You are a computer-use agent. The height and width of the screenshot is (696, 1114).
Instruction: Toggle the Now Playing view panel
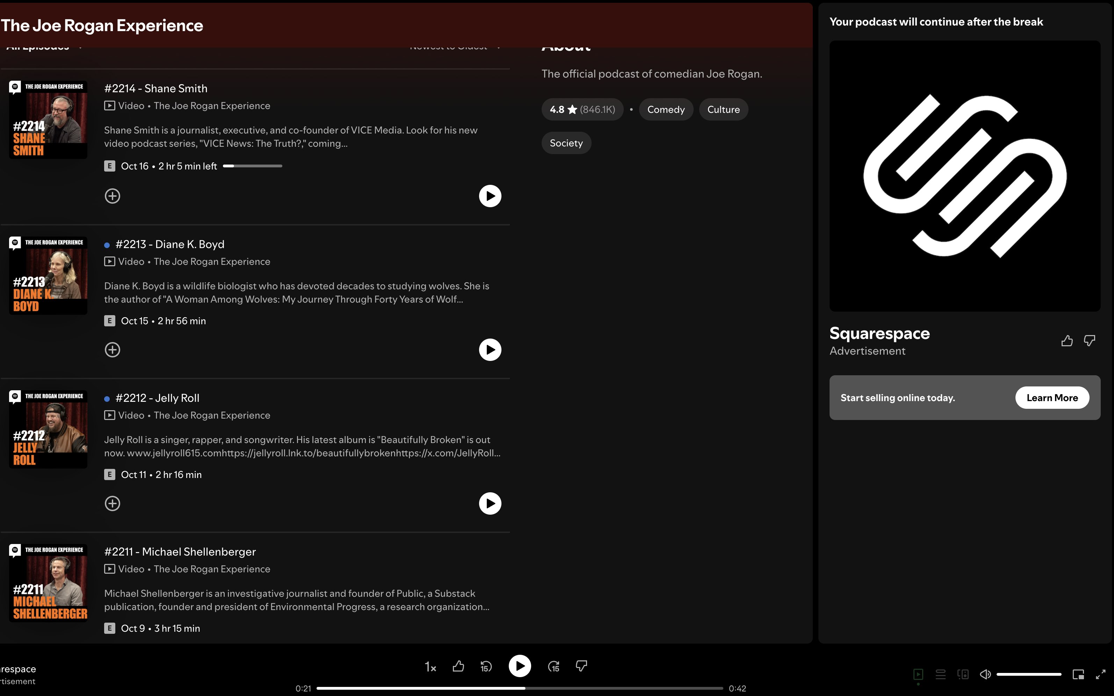918,674
